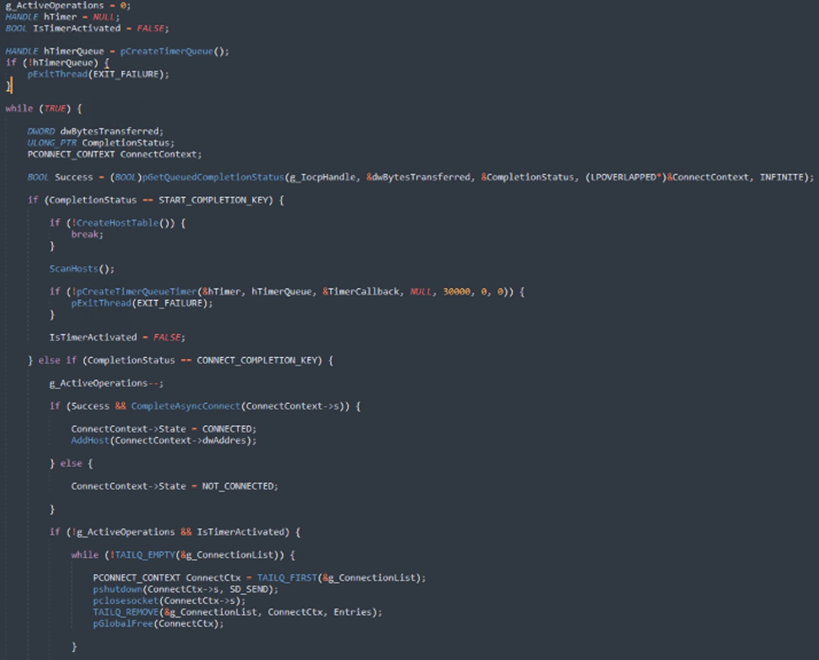Image resolution: width=819 pixels, height=660 pixels.
Task: Click the TAILQ_FIRST macro
Action: pos(286,578)
